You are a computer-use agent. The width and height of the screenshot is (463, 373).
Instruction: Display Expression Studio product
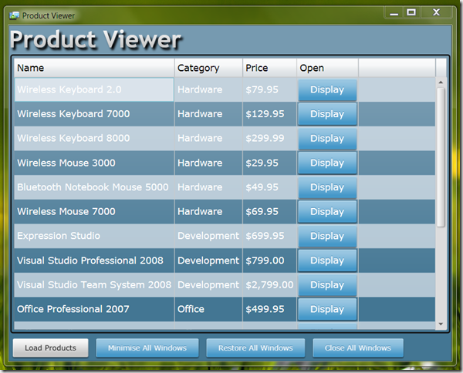[327, 236]
